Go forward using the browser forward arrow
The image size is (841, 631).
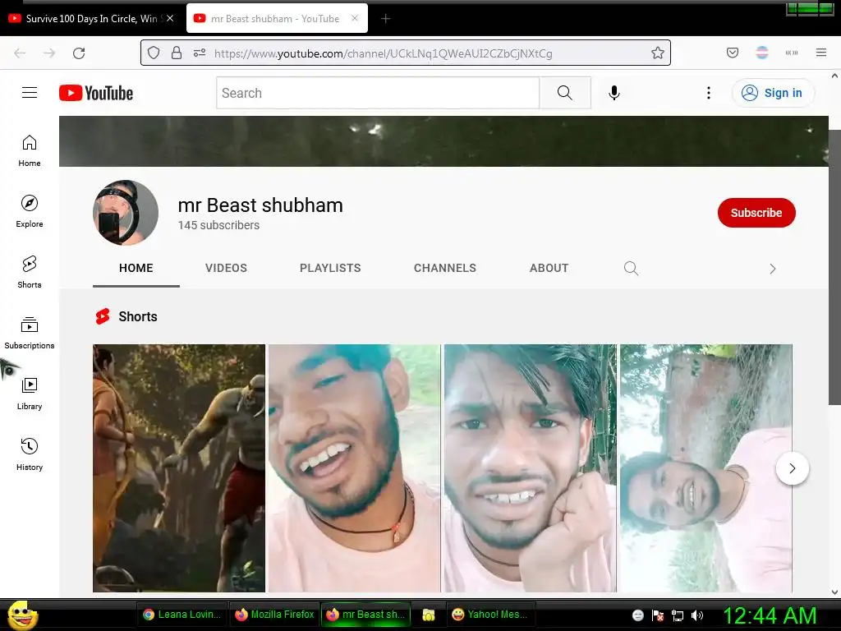(49, 53)
